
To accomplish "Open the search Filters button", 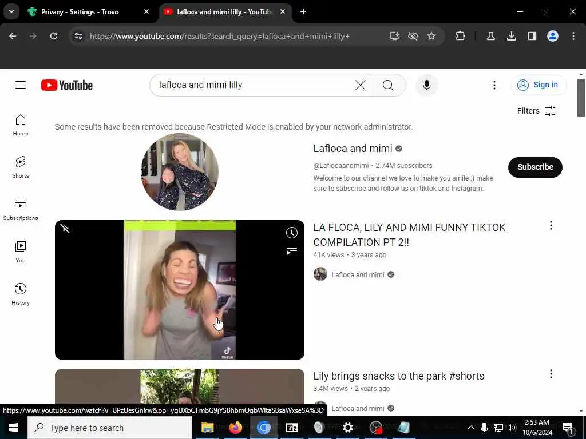I will click(536, 111).
